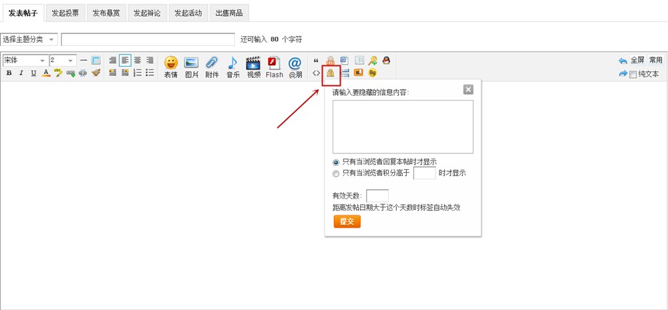Apply underline with the U icon
The height and width of the screenshot is (310, 668).
click(33, 73)
